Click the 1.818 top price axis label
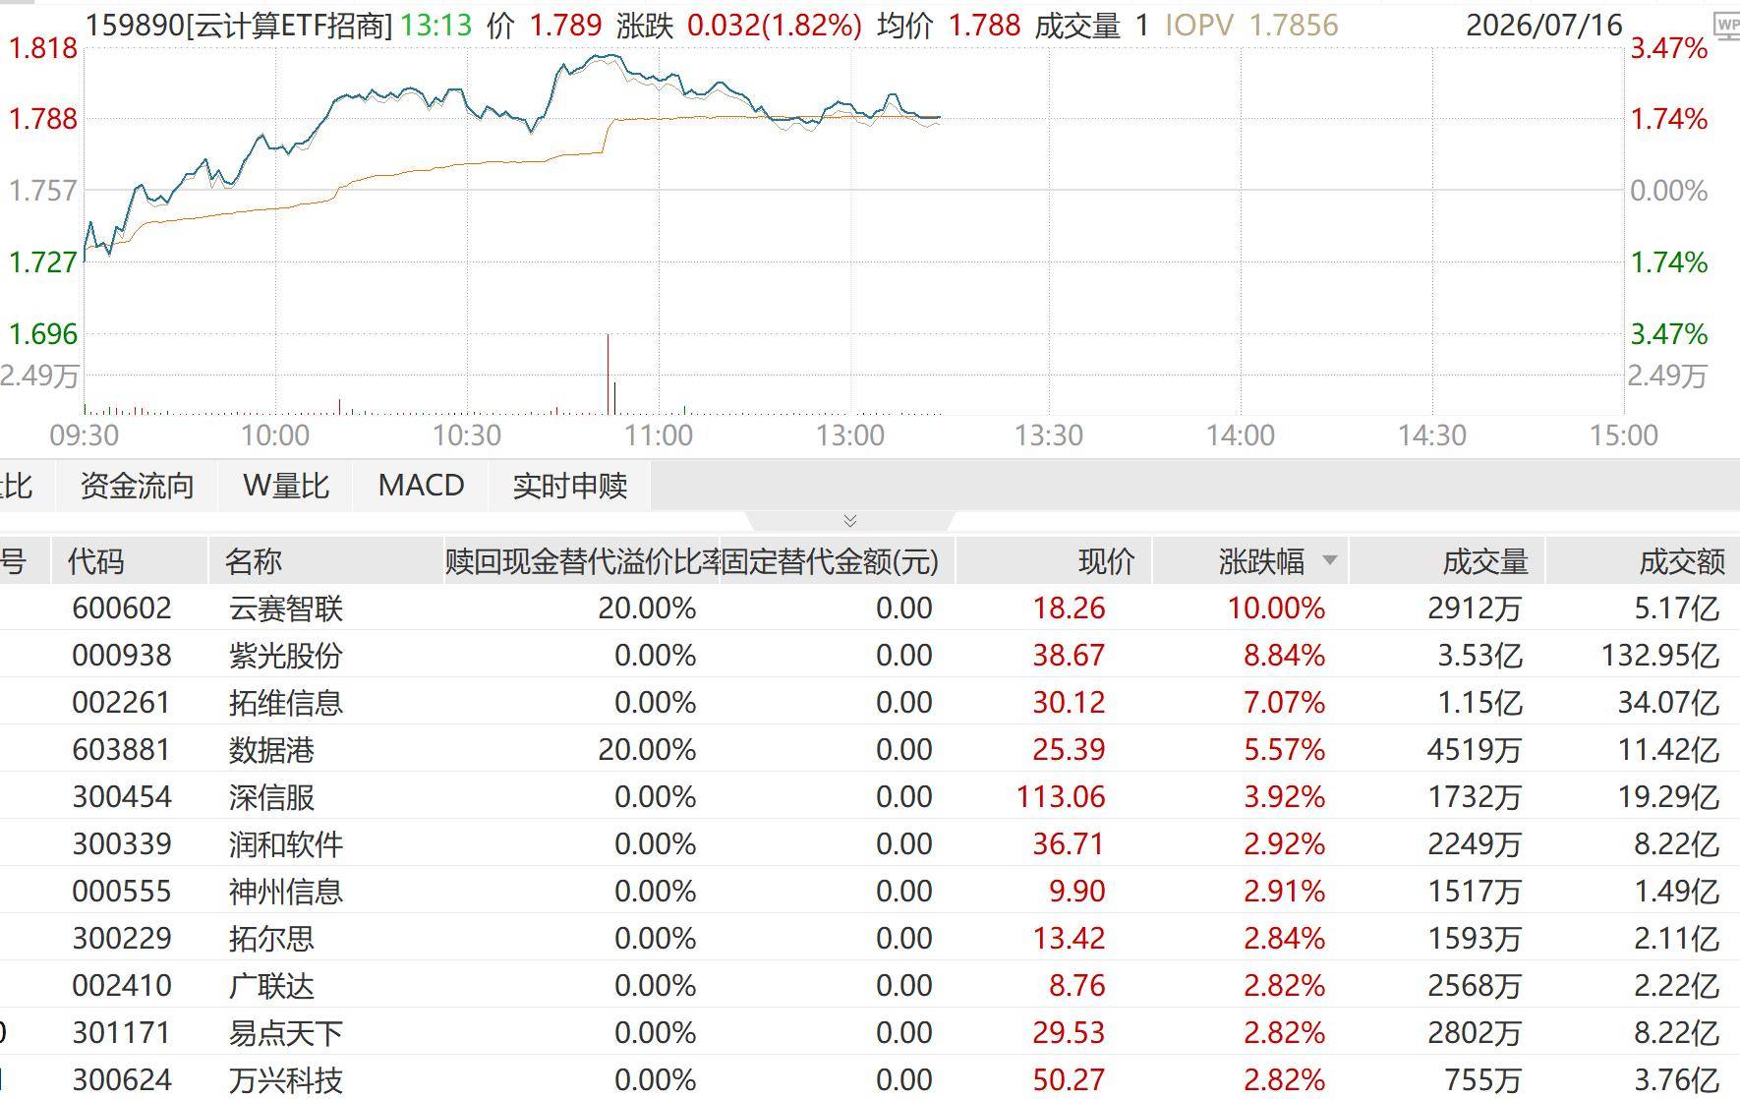Screen dimensions: 1740x1099 (x=42, y=48)
